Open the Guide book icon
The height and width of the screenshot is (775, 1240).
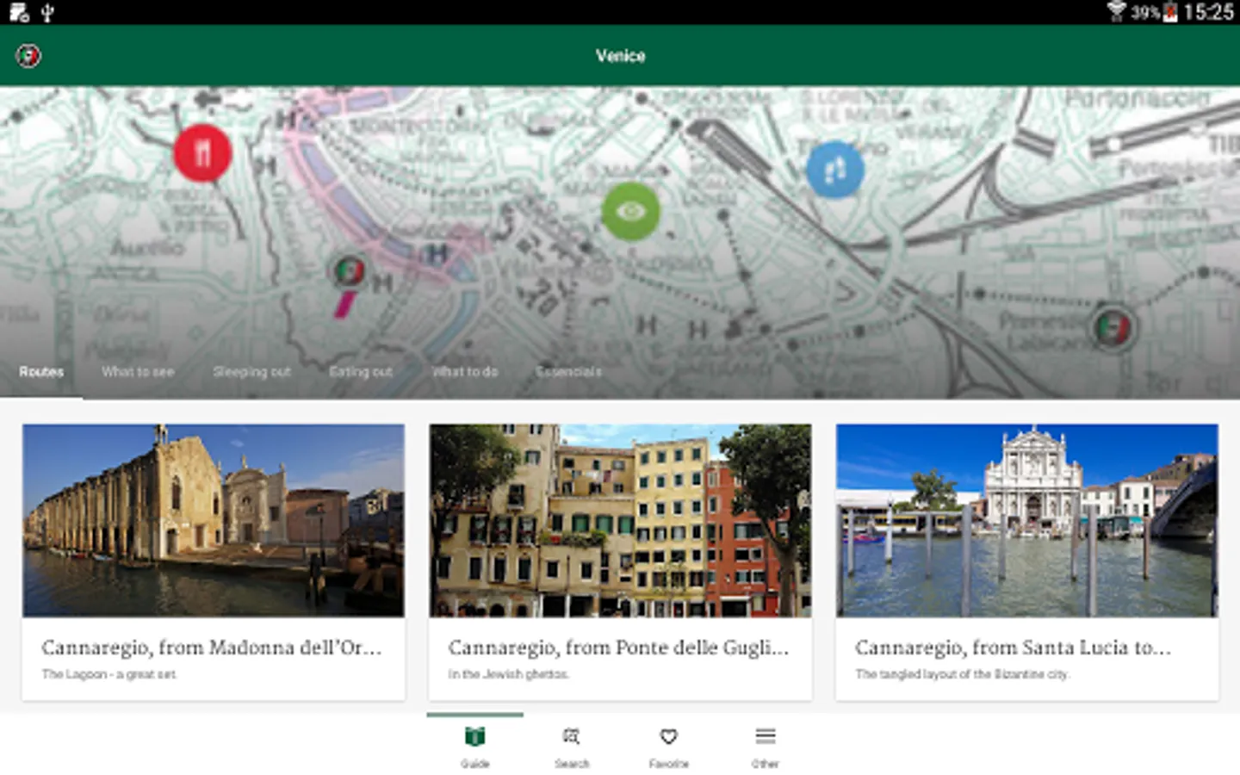(x=475, y=737)
